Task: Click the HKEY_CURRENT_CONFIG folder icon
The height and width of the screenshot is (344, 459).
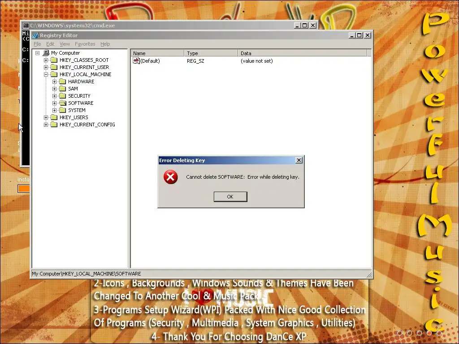Action: point(54,125)
